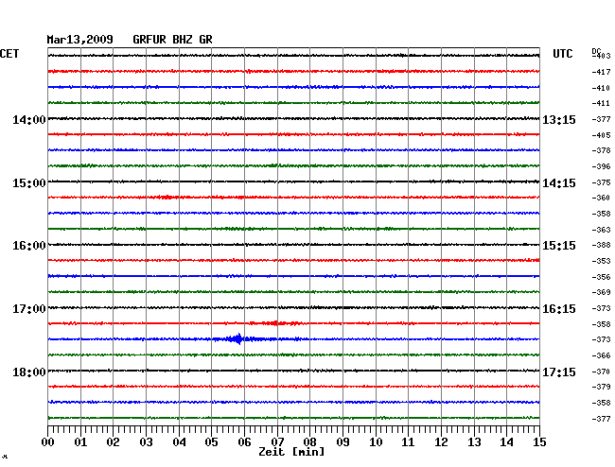Click minute tick label 13 on time axis
Viewport: 615px width, 467px height.
pos(474,441)
